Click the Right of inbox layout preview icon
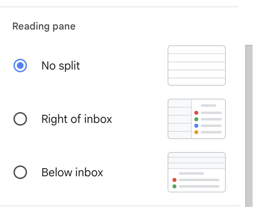Viewport: 255px width, 207px height. pyautogui.click(x=197, y=119)
